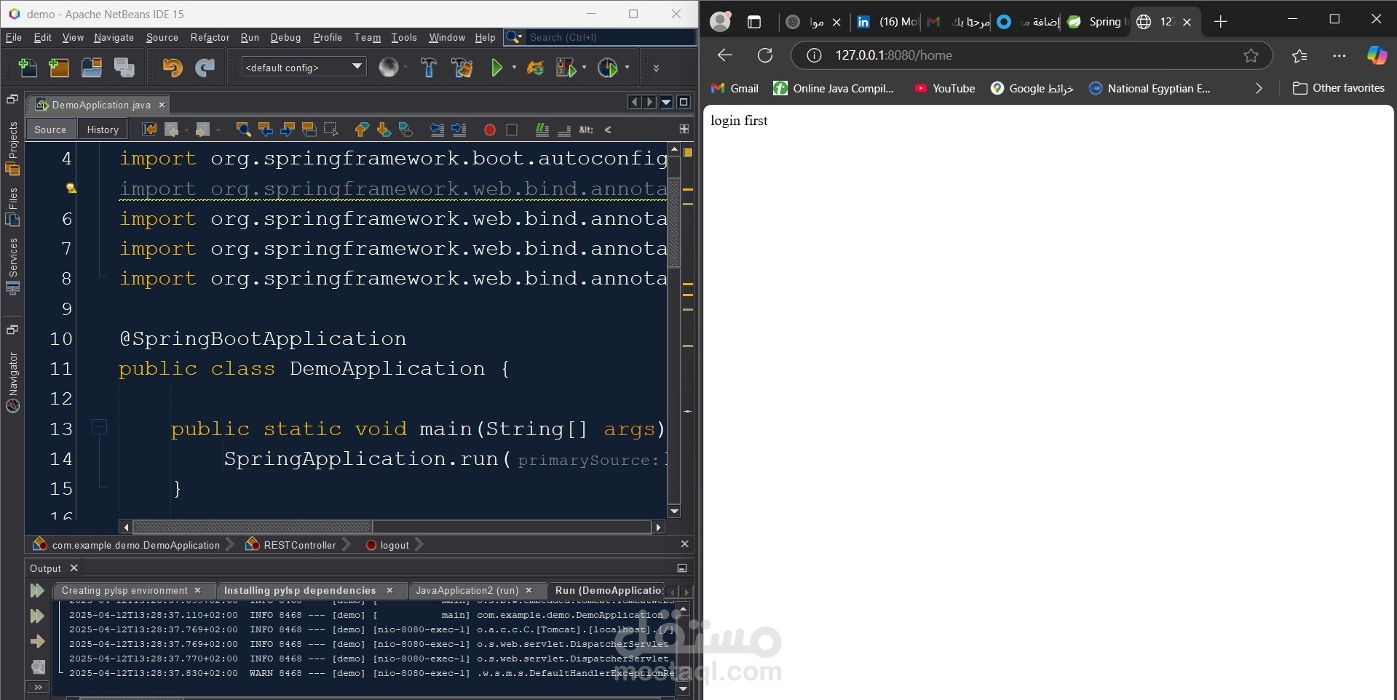The height and width of the screenshot is (700, 1397).
Task: Open Files side panel
Action: pos(12,207)
